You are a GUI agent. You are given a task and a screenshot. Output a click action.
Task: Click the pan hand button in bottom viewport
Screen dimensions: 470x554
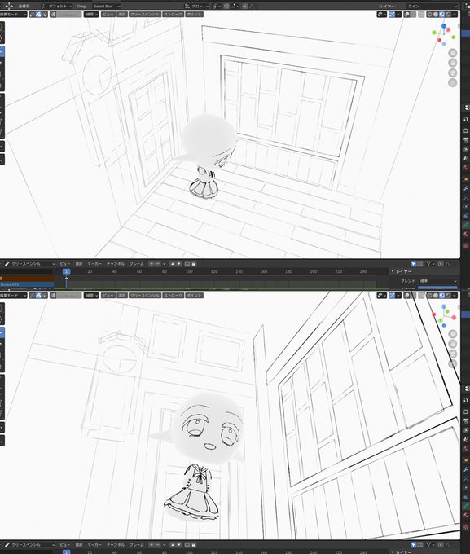click(453, 344)
